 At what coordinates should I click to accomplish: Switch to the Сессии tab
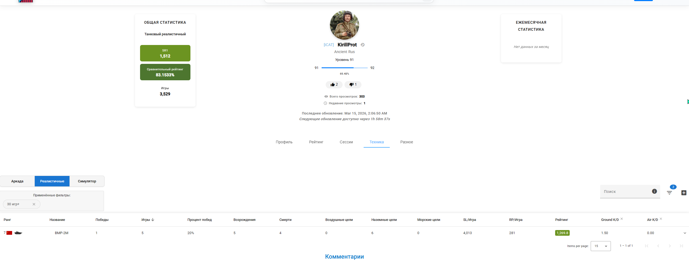click(346, 142)
